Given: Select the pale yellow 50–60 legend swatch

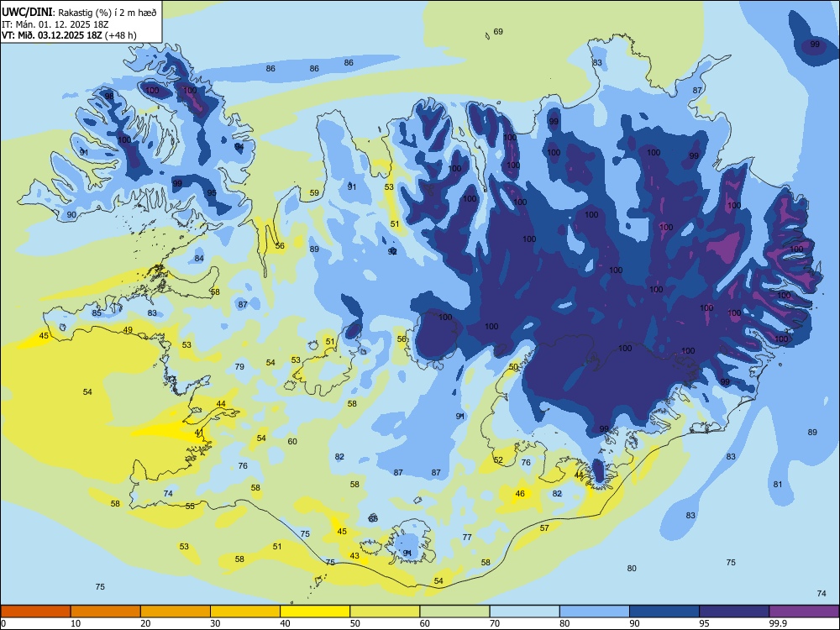Looking at the screenshot, I should 385,612.
